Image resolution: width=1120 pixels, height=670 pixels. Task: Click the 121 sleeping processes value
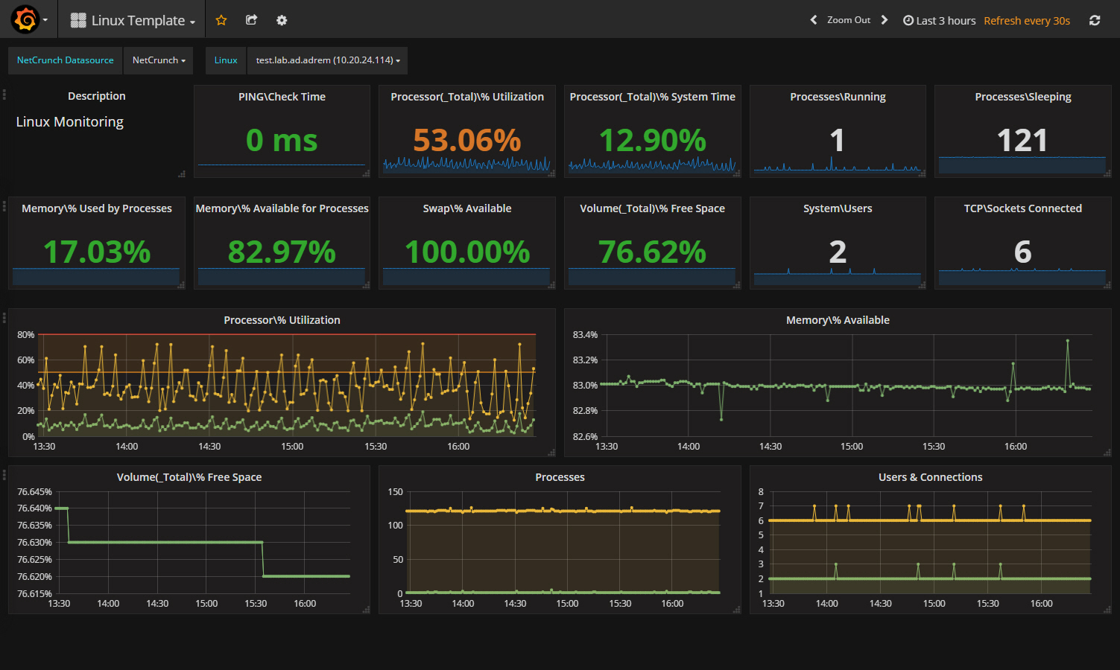1022,140
